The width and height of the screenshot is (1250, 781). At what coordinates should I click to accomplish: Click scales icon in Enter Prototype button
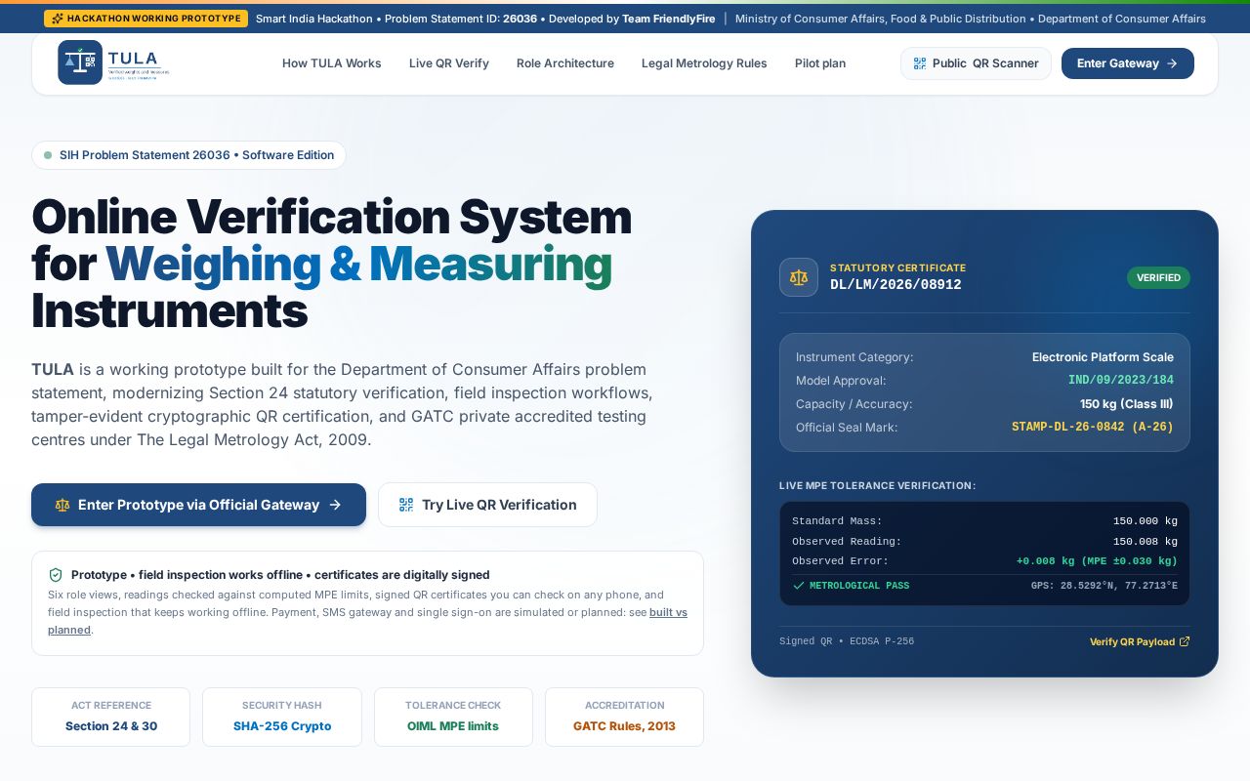(62, 505)
